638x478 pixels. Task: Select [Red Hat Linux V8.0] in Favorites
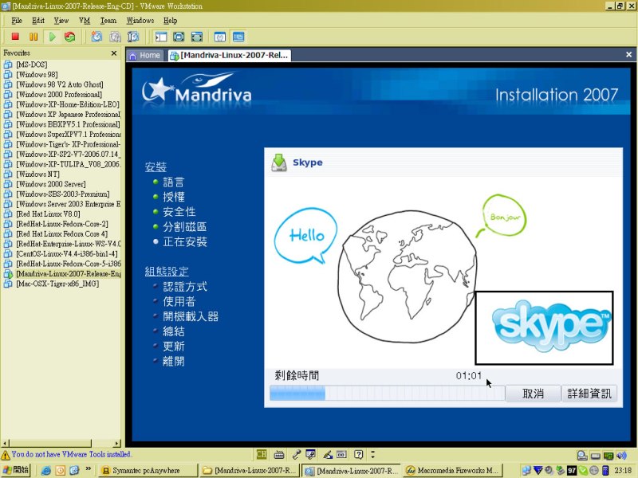[48, 214]
